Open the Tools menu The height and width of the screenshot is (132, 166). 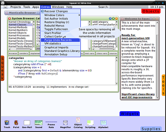(x=27, y=7)
